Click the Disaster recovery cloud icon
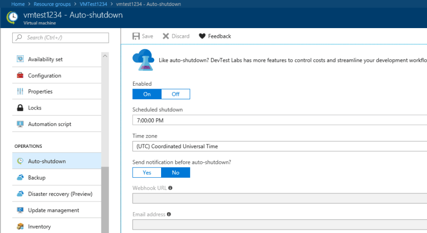The width and height of the screenshot is (427, 233). (20, 194)
